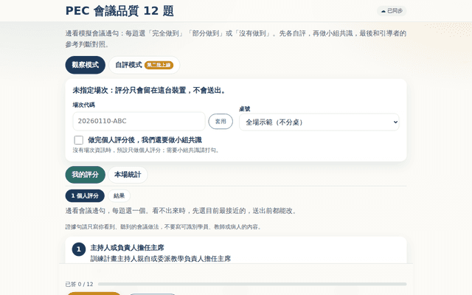Click the chevron arrow of the 桌號 select

point(395,122)
